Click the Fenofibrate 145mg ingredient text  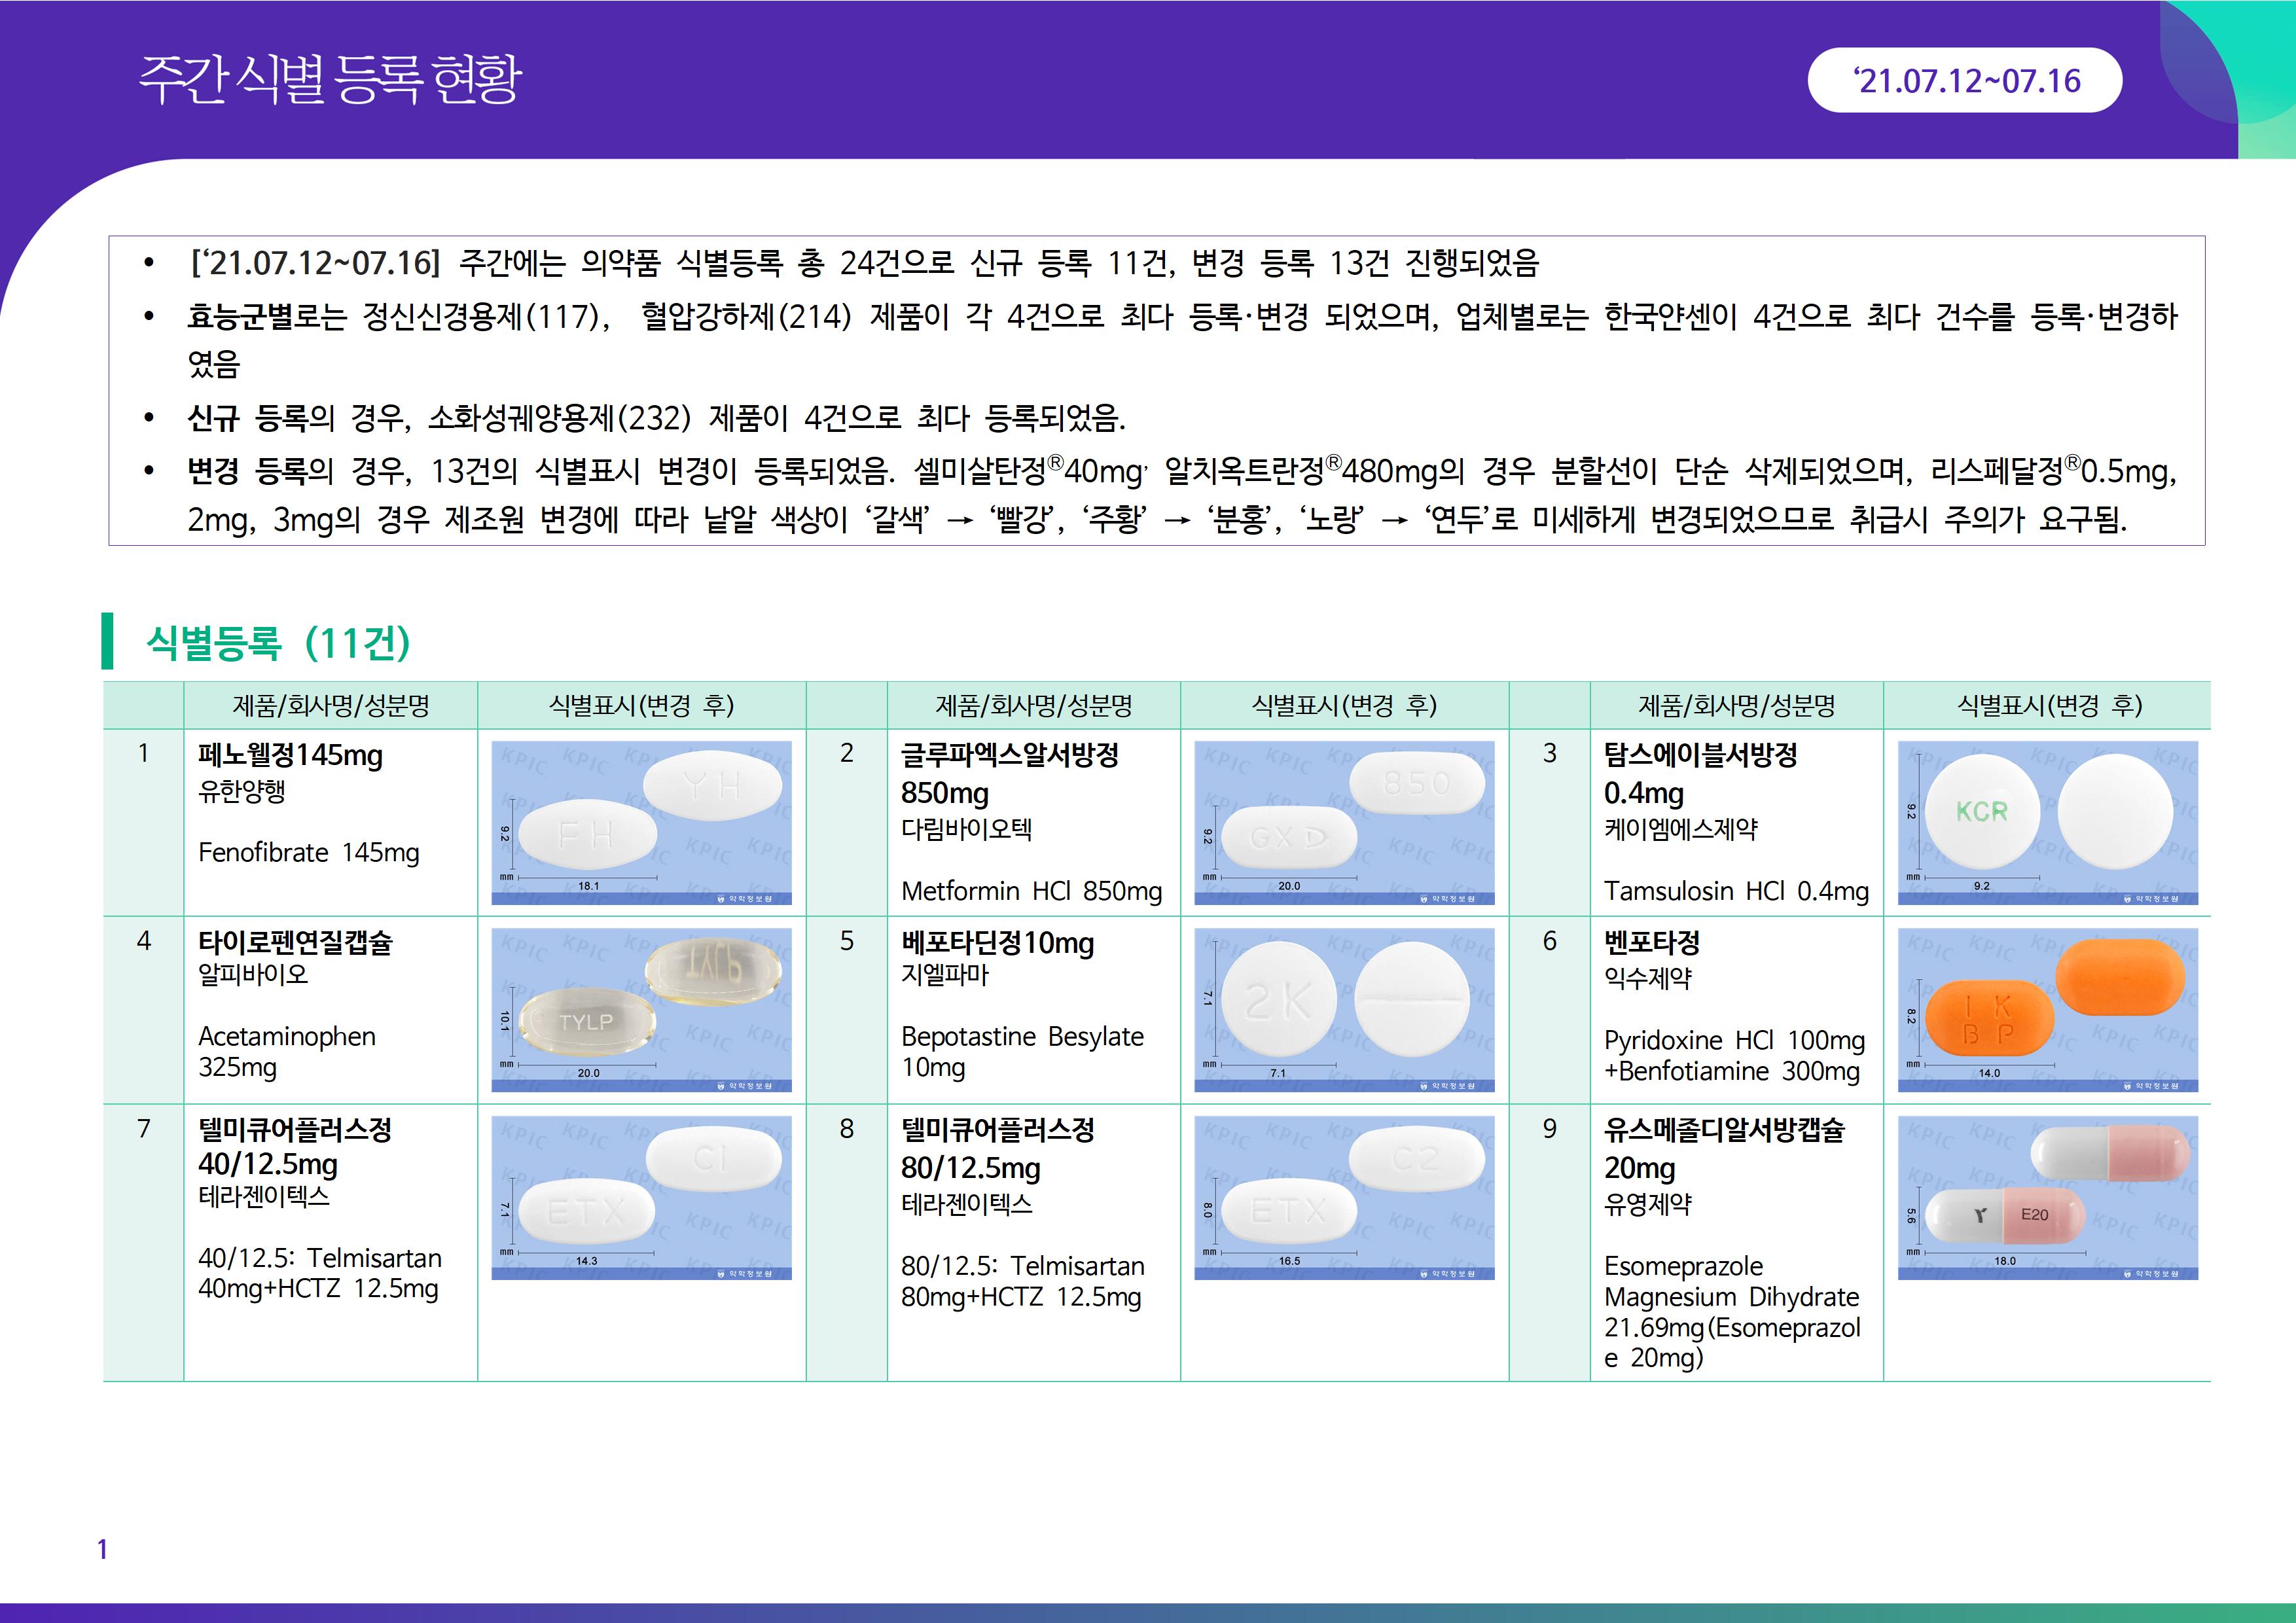(308, 853)
